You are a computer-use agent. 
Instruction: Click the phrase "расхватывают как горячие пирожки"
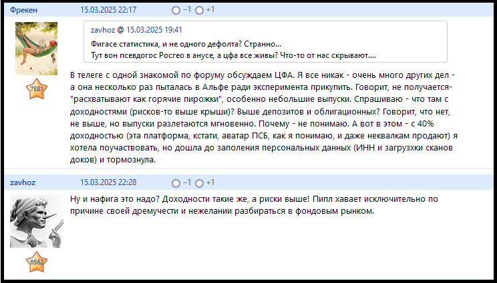pyautogui.click(x=146, y=100)
